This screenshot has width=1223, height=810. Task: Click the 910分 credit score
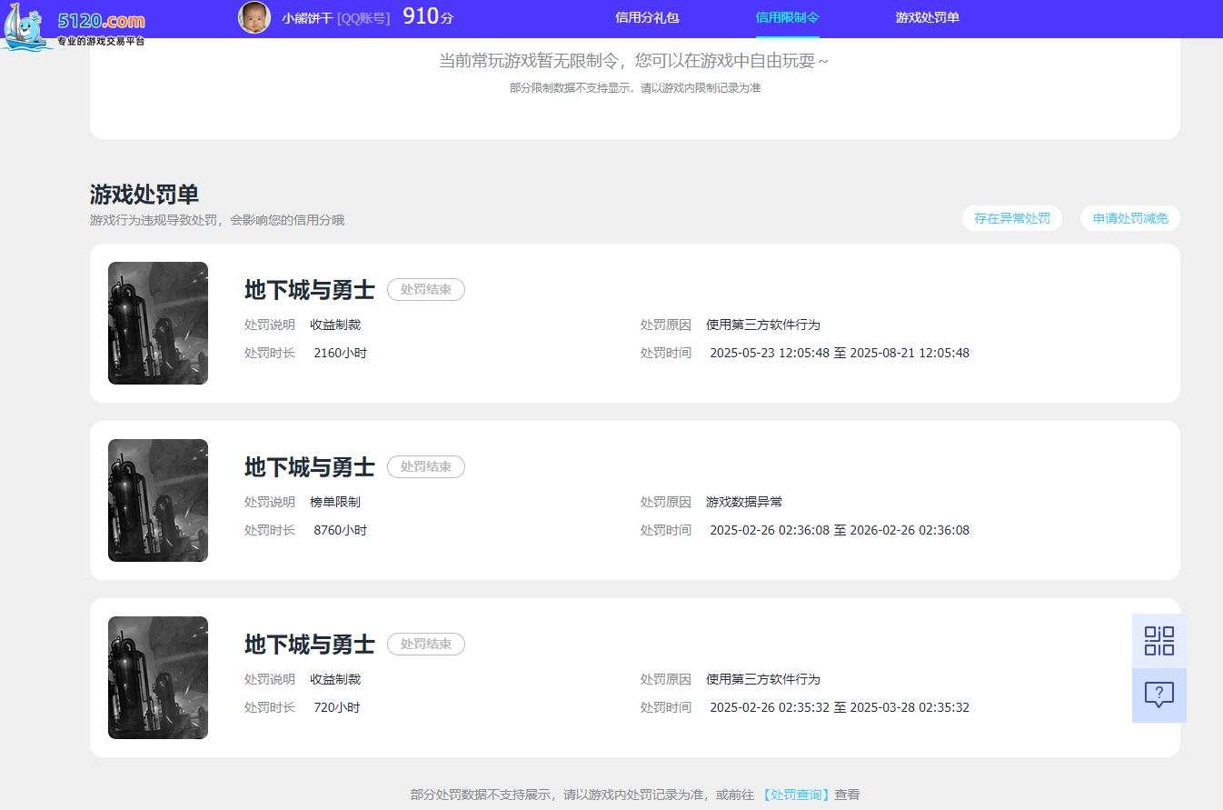pos(428,16)
